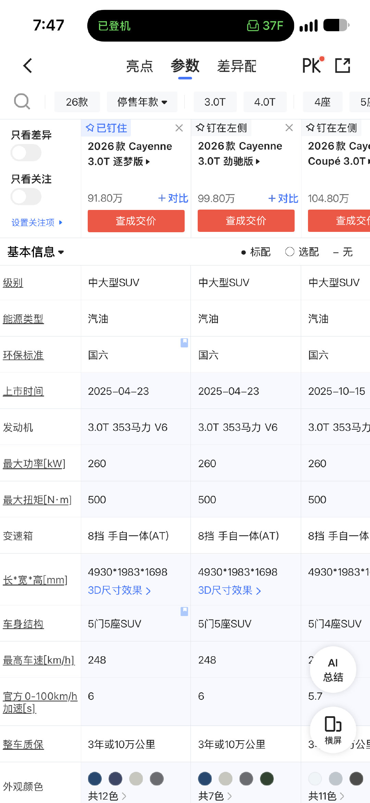Viewport: 370px width, 803px height.
Task: Tap 2025-10-15 launch date cell
Action: [x=336, y=391]
